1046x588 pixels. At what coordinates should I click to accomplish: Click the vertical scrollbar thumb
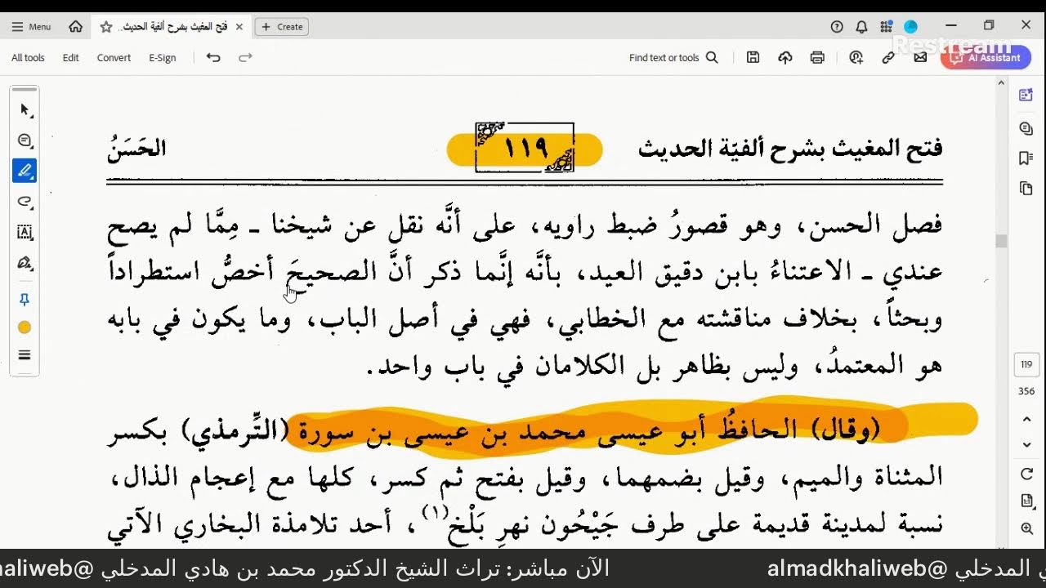[x=1001, y=241]
